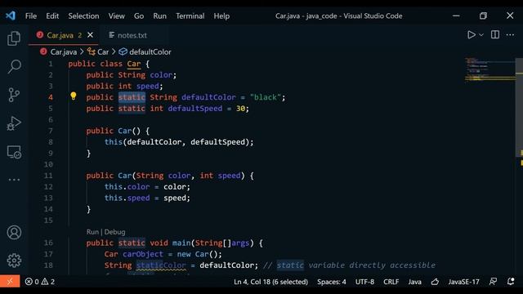Change indentation via Spaces: 4
This screenshot has width=523, height=294.
coord(332,282)
